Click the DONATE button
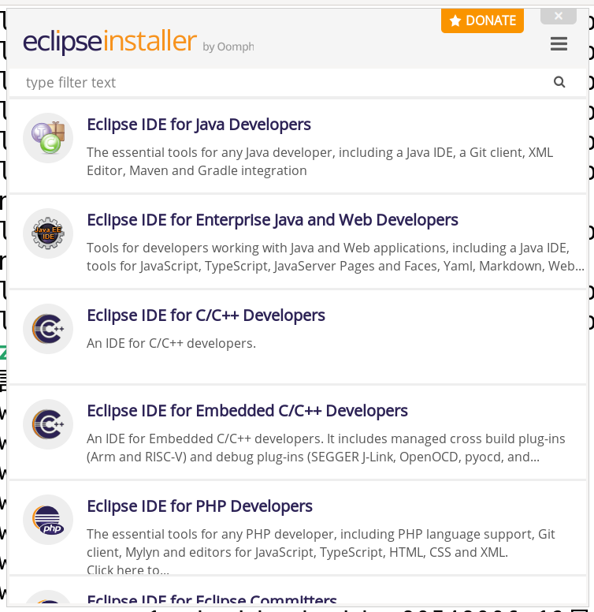This screenshot has width=594, height=612. [x=482, y=21]
